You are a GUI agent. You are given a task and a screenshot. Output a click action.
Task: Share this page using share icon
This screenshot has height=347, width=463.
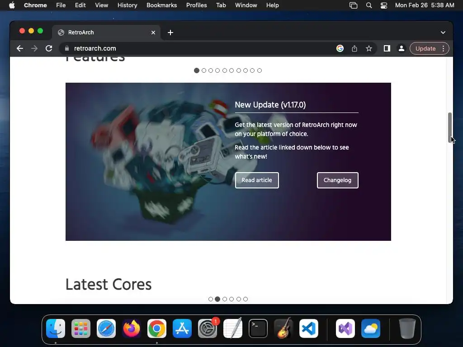(x=354, y=48)
